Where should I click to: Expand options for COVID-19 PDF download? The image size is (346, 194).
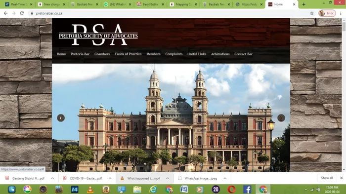click(110, 178)
